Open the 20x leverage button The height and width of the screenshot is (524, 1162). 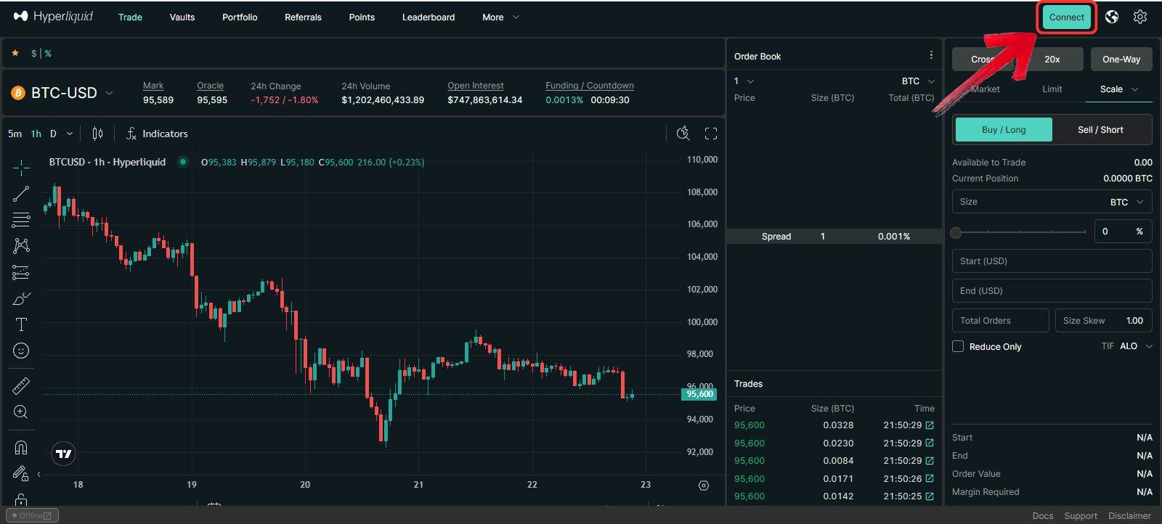coord(1052,59)
